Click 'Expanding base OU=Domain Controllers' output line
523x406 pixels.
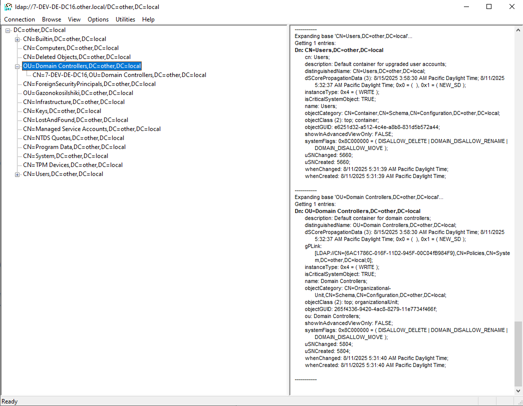click(369, 197)
